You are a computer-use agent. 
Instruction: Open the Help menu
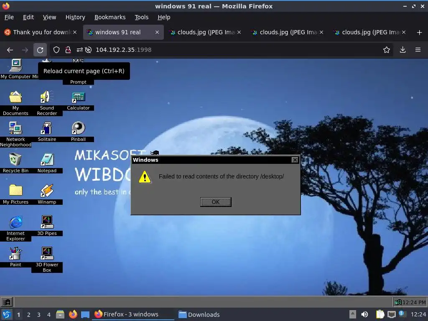coord(164,17)
